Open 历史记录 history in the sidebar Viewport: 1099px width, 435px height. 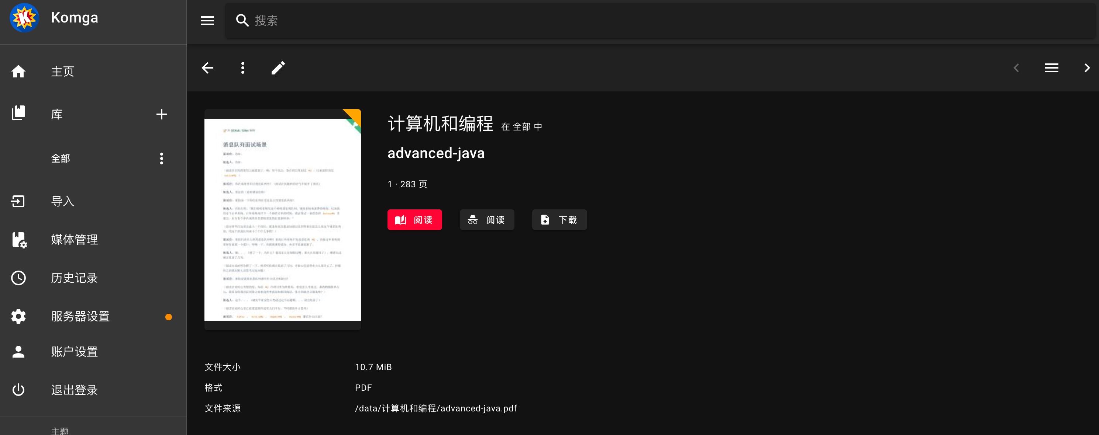(x=75, y=278)
